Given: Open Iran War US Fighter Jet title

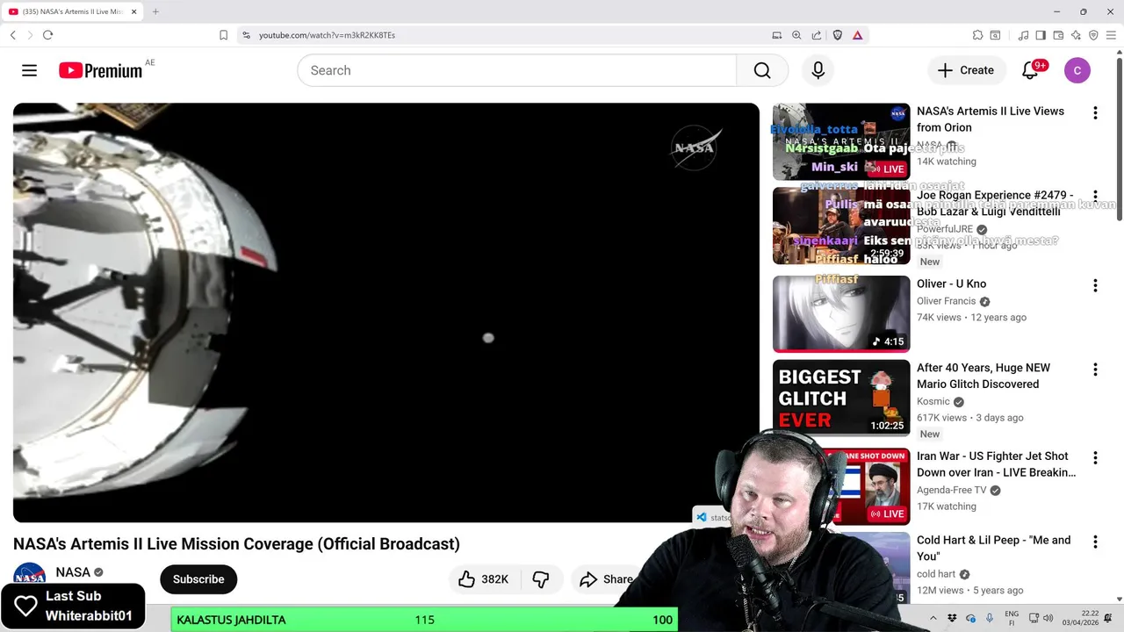Looking at the screenshot, I should click(x=996, y=464).
